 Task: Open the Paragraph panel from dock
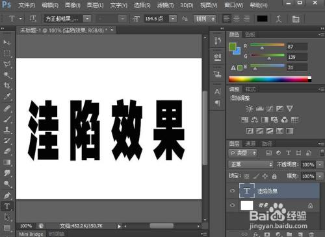[218, 103]
